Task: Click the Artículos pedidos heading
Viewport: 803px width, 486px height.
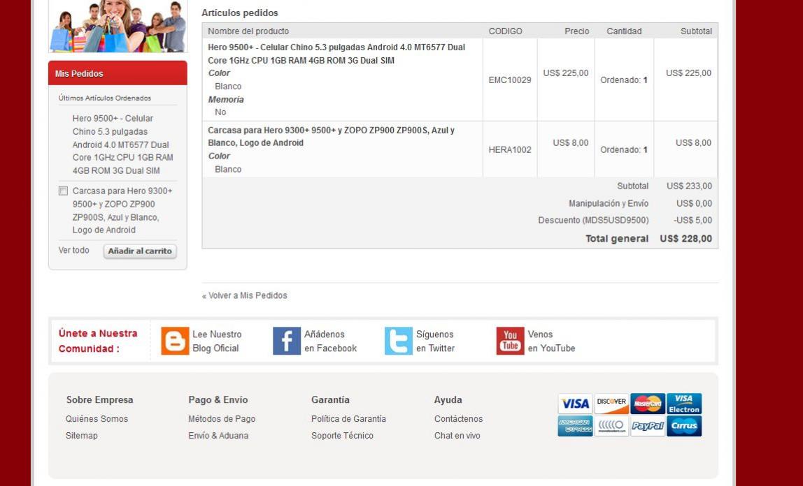Action: click(x=240, y=13)
